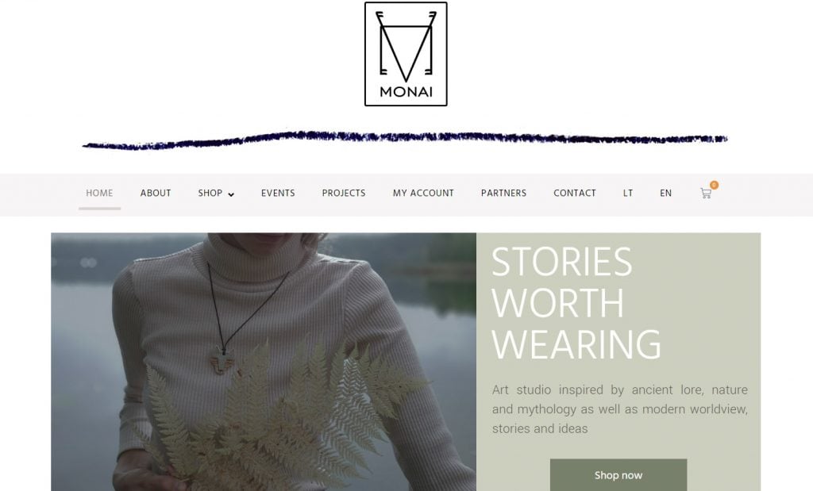Image resolution: width=813 pixels, height=491 pixels.
Task: Go to My Account
Action: click(x=423, y=194)
